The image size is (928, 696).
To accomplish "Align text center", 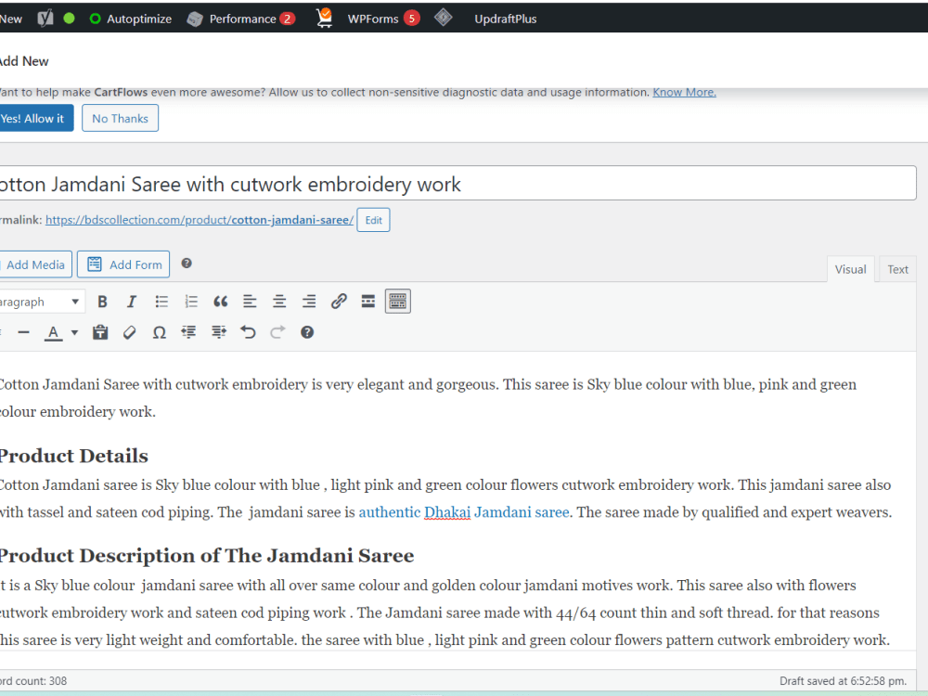I will tap(279, 302).
